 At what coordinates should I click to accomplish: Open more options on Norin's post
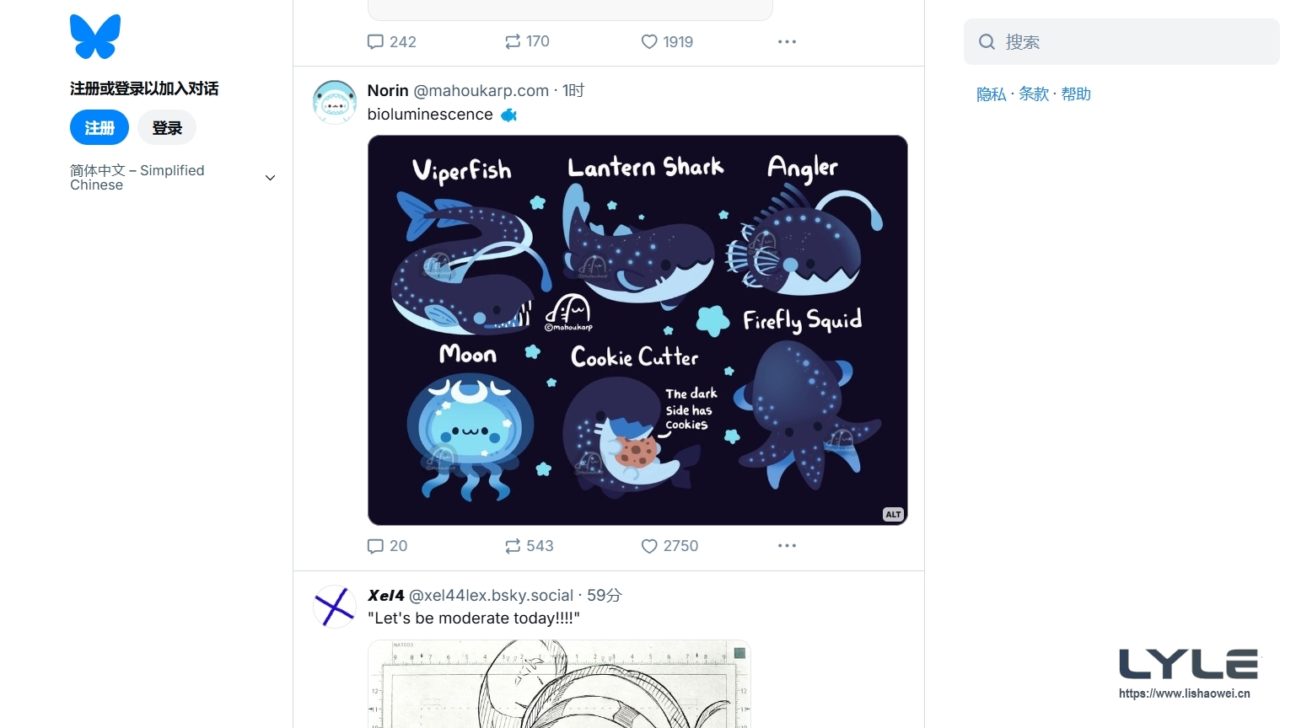[787, 546]
